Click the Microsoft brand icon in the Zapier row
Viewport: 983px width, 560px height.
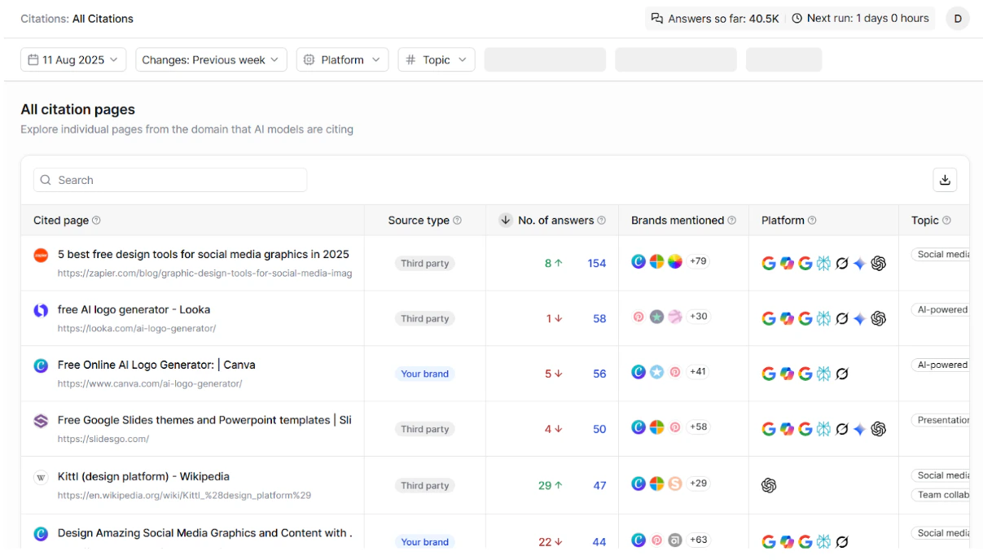point(656,261)
